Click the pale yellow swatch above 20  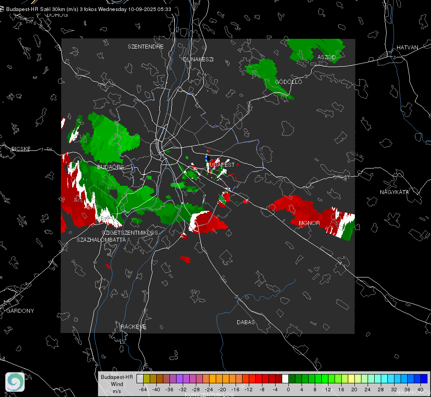pyautogui.click(x=351, y=379)
